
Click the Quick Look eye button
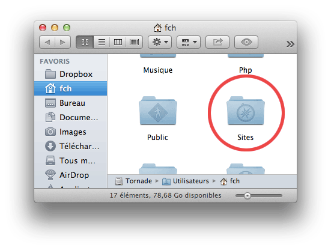click(246, 42)
